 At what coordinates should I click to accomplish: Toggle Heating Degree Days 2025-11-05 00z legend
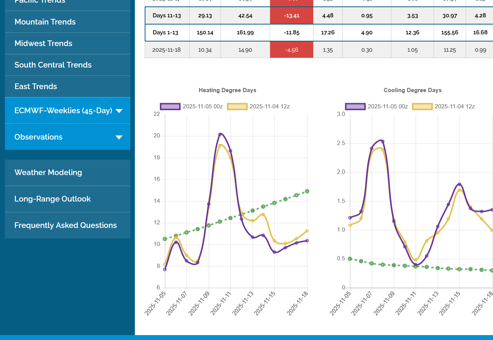pyautogui.click(x=191, y=106)
